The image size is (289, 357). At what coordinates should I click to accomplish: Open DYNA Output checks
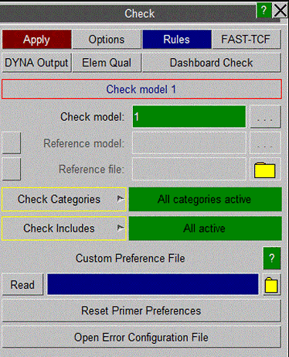36,63
